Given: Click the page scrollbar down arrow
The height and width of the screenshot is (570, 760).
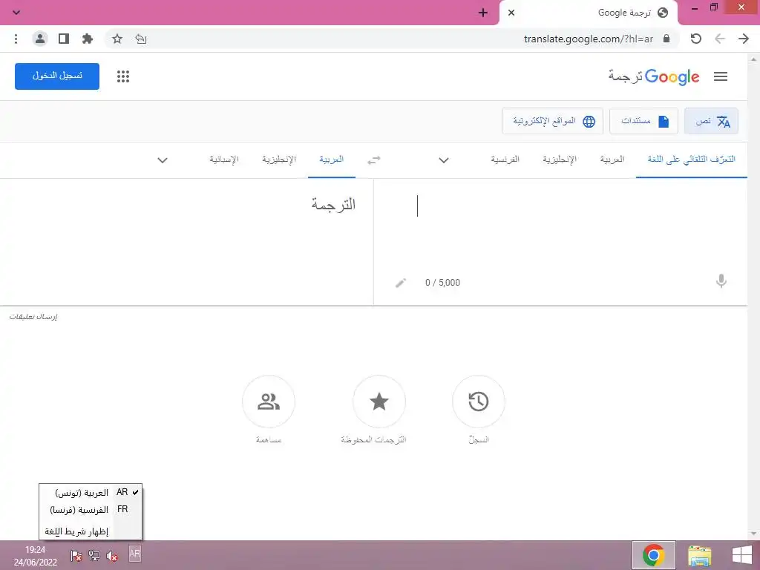Looking at the screenshot, I should point(754,533).
